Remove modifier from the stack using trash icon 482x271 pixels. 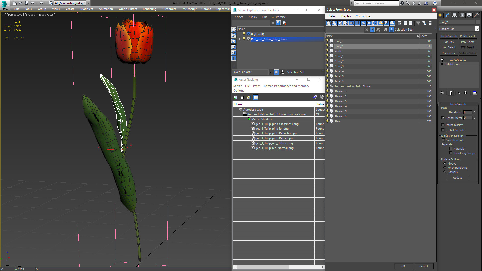[x=466, y=93]
